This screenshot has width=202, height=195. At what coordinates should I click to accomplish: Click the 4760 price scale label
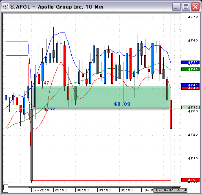click(193, 41)
